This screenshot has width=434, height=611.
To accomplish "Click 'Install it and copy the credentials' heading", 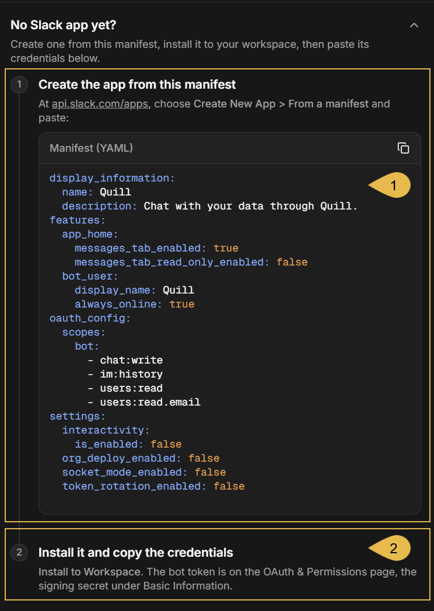I will [135, 553].
